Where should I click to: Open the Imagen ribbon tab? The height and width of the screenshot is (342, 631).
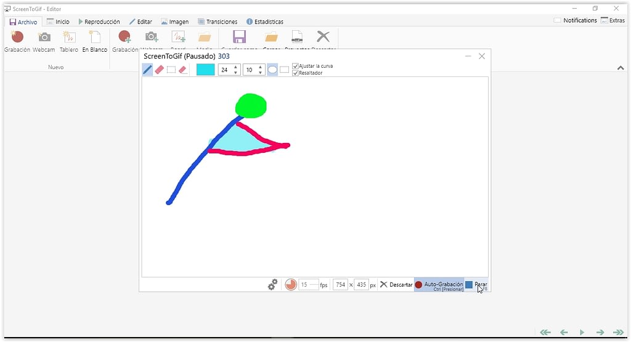(174, 22)
